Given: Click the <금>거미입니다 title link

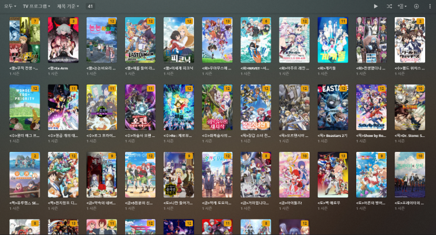Looking at the screenshot, I should coord(254,203).
